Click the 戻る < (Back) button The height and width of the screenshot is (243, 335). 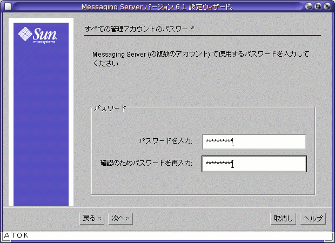(92, 219)
